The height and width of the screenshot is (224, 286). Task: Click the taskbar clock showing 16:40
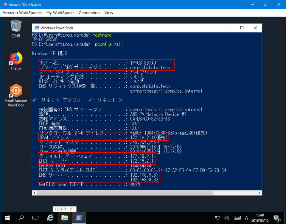coord(260,218)
